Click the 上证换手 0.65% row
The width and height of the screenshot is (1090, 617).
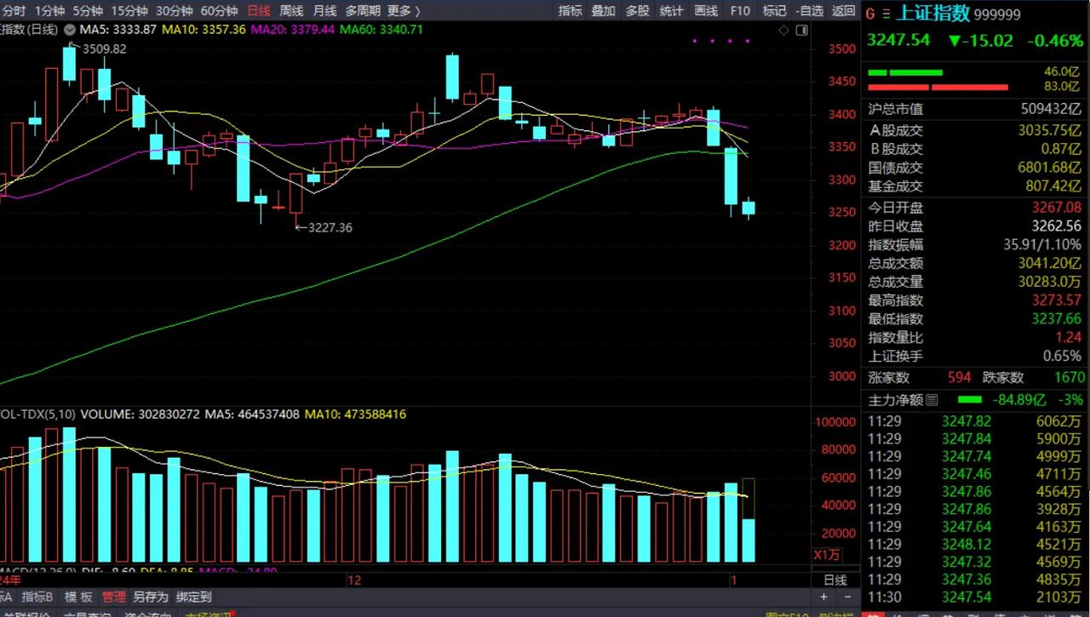tap(975, 357)
